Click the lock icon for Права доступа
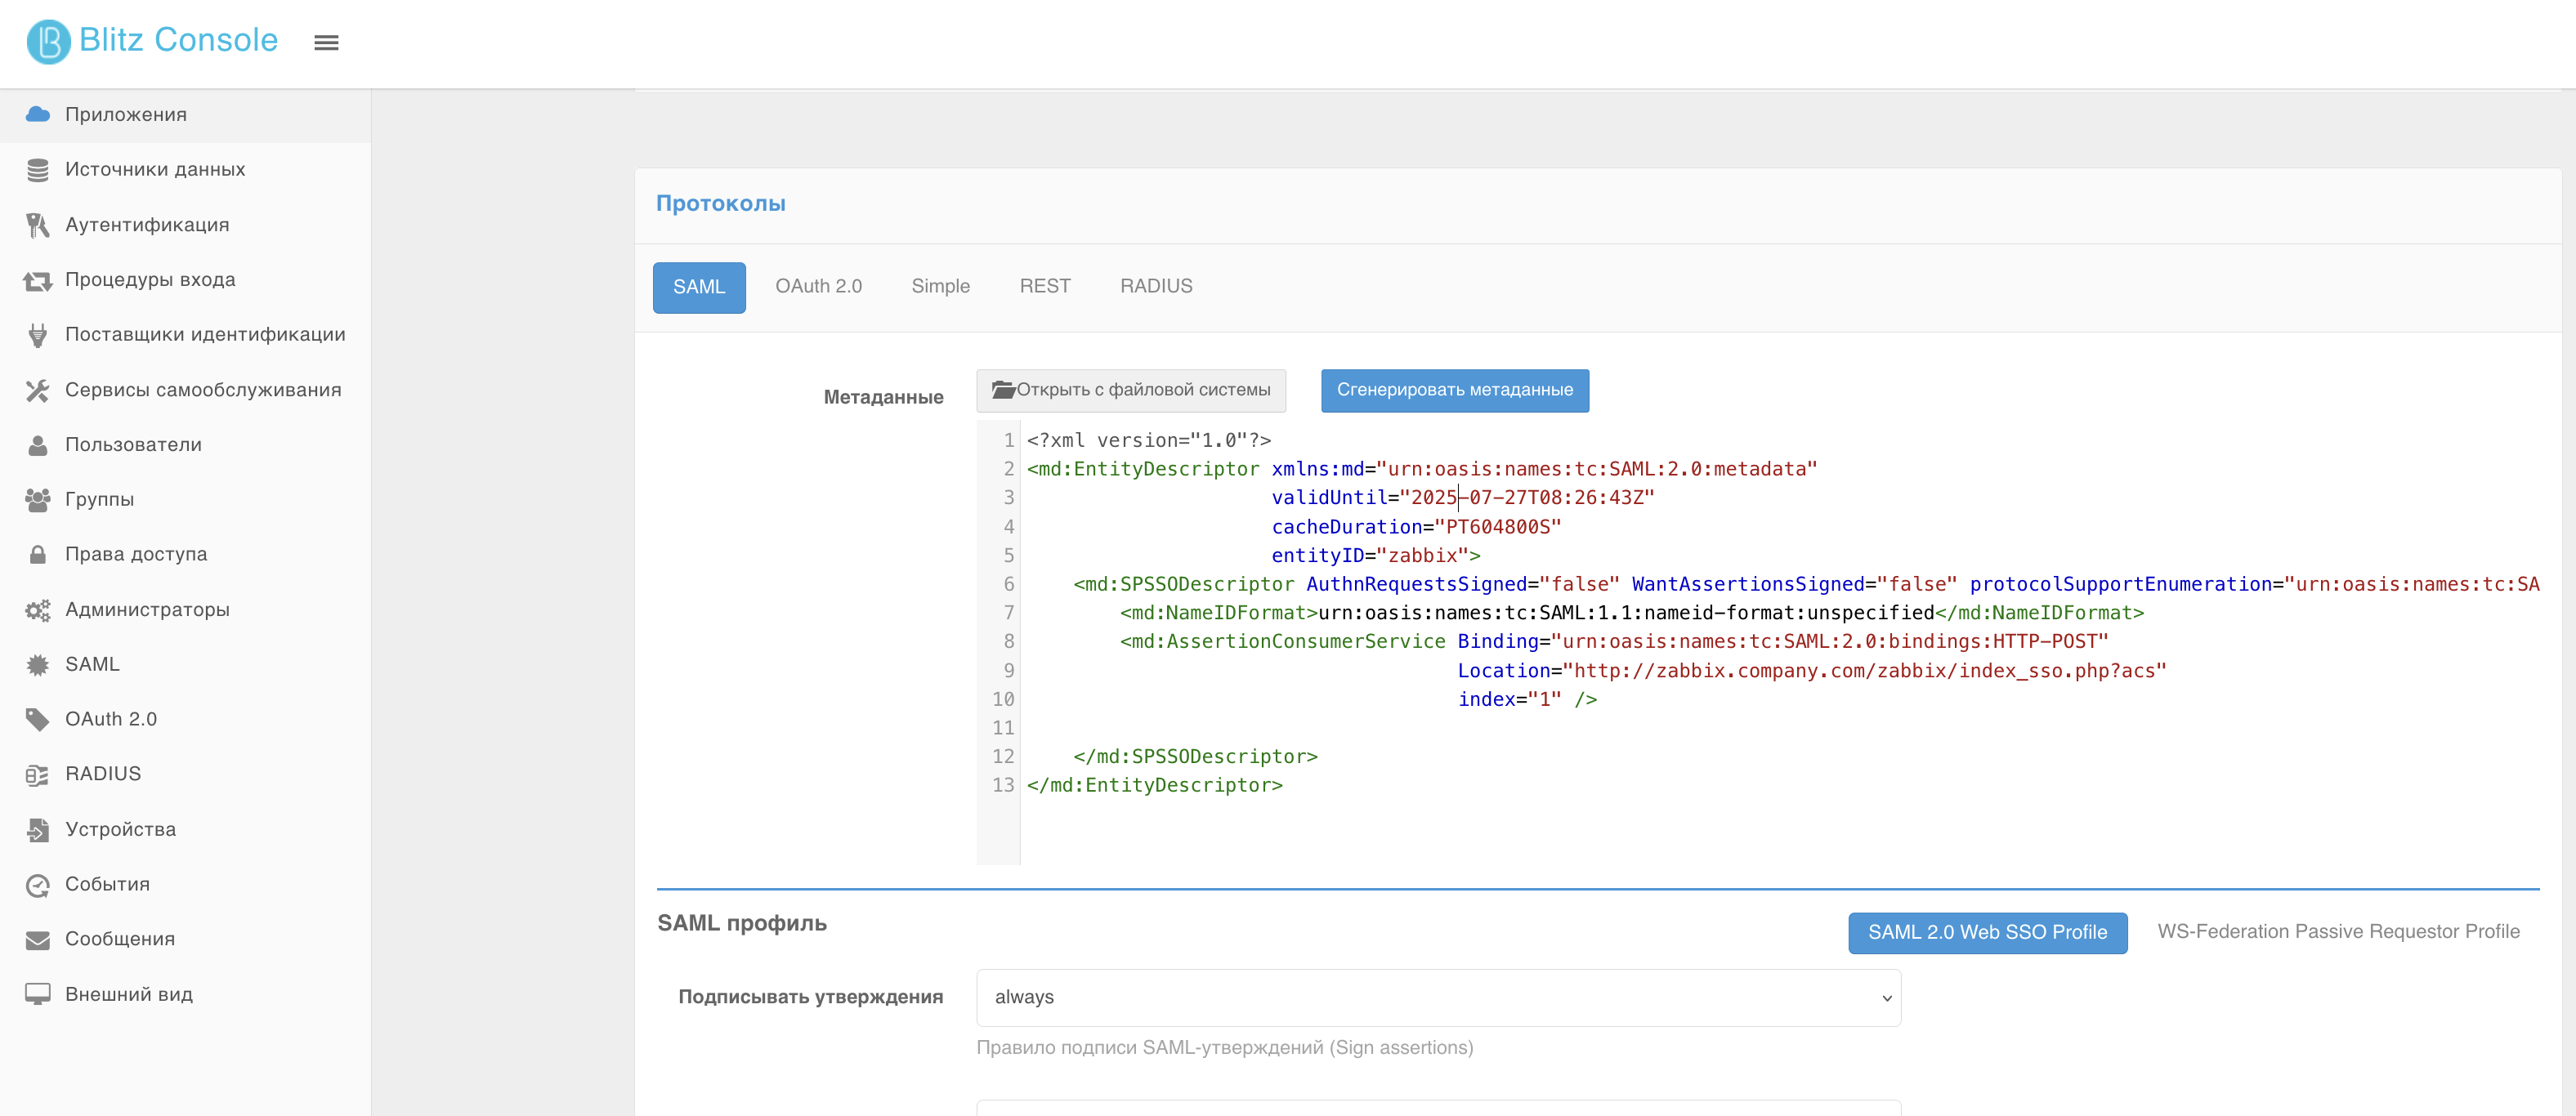2576x1116 pixels. [x=38, y=554]
